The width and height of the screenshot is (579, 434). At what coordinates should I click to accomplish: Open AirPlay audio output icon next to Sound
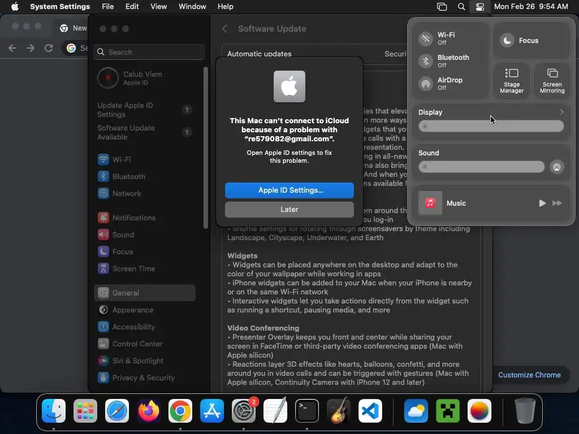coord(556,167)
